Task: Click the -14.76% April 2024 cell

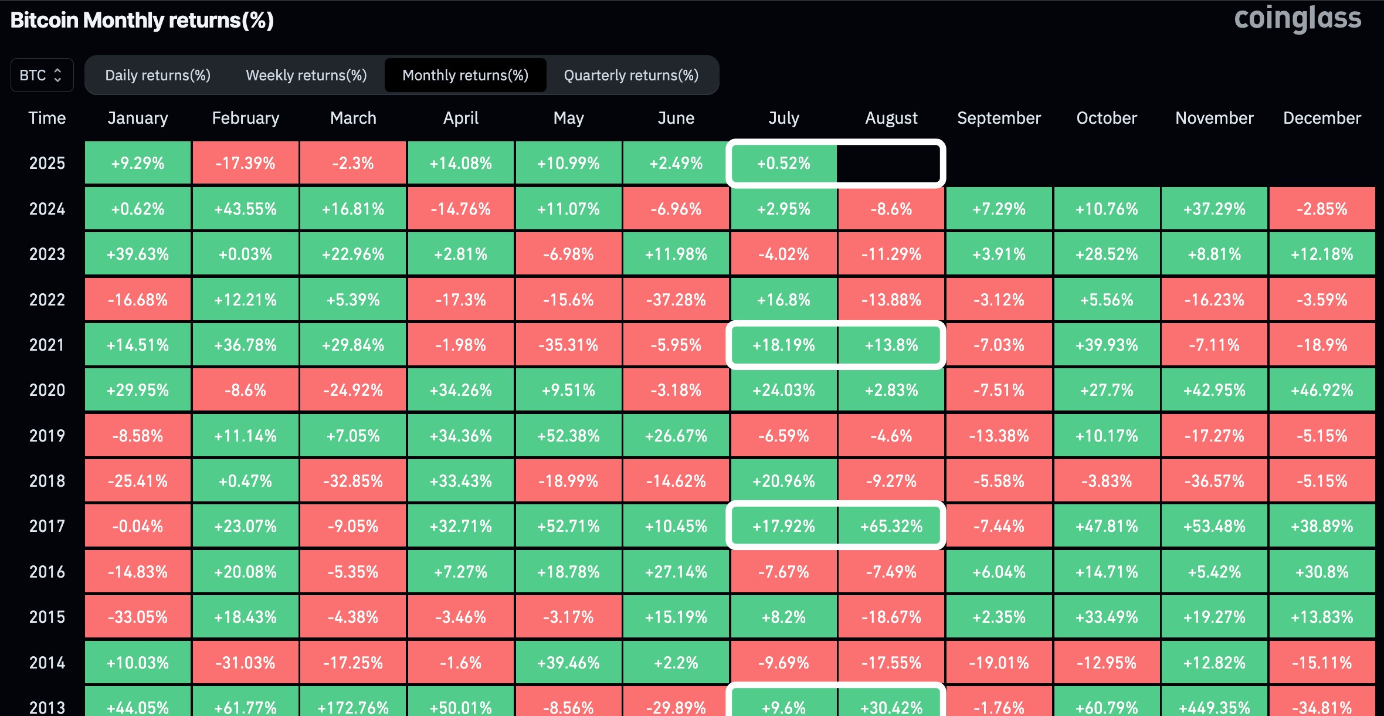Action: 461,208
